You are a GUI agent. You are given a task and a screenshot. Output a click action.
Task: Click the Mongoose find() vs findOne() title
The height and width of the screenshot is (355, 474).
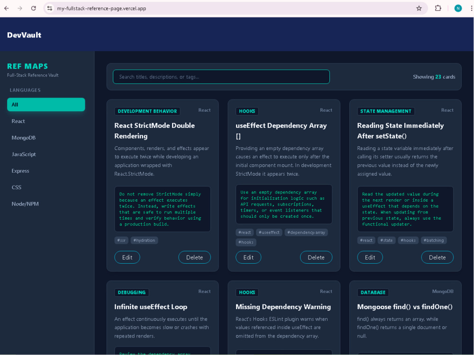[405, 307]
